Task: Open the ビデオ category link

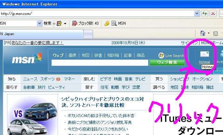Action: coord(106,79)
